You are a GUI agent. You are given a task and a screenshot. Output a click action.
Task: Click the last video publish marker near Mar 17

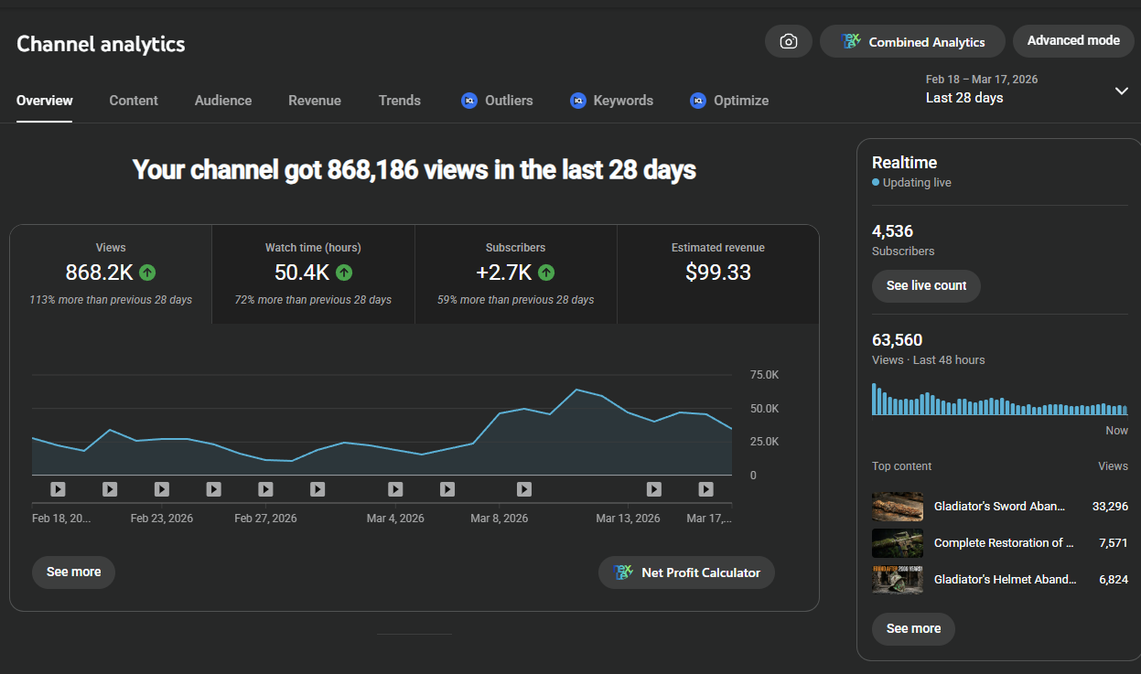click(x=705, y=489)
